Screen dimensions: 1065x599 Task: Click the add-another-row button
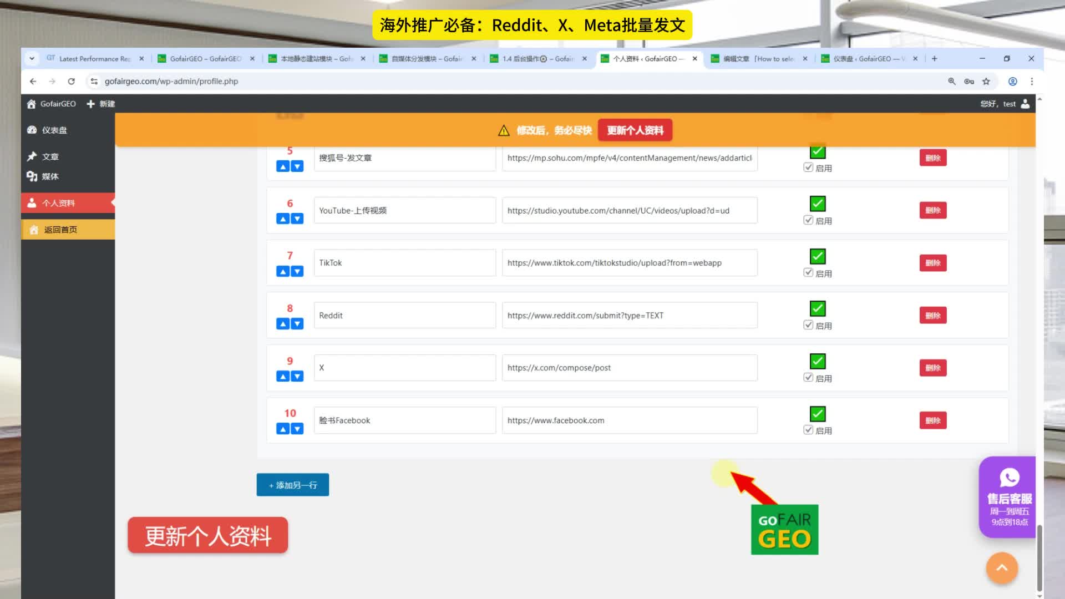pos(292,485)
